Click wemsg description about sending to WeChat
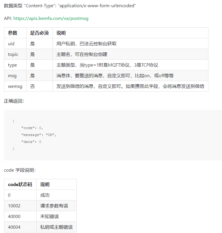This screenshot has height=233, width=222. (x=130, y=86)
